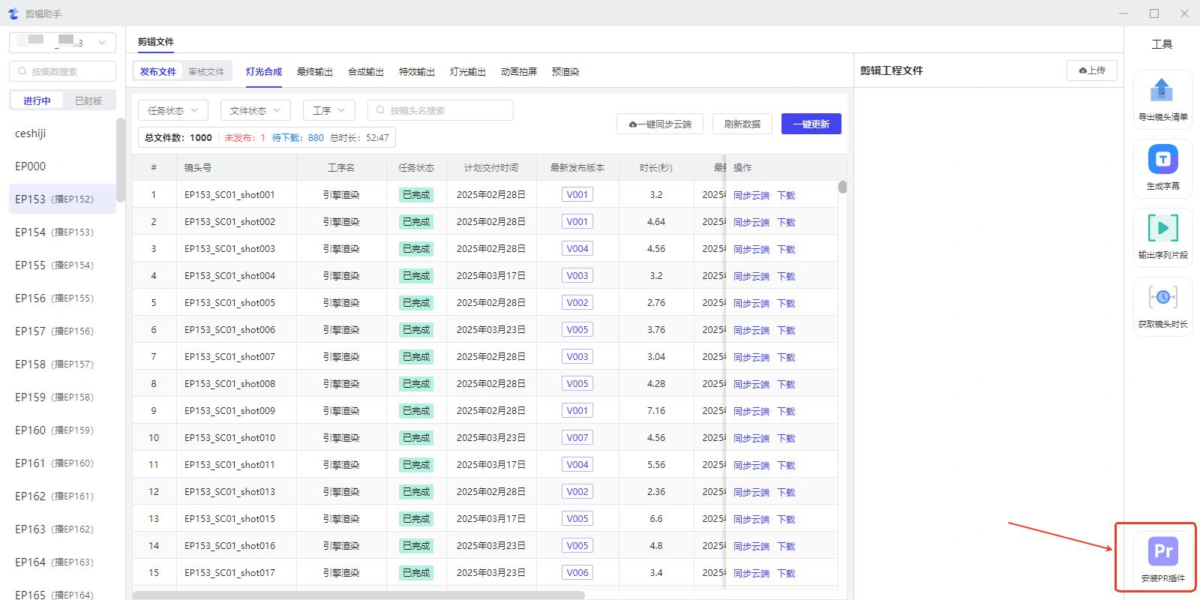Click the horizontal scrollbar under the table
The width and height of the screenshot is (1200, 600).
pyautogui.click(x=358, y=595)
